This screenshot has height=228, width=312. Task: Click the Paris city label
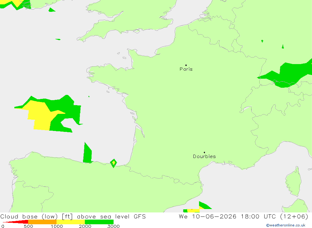pos(186,69)
